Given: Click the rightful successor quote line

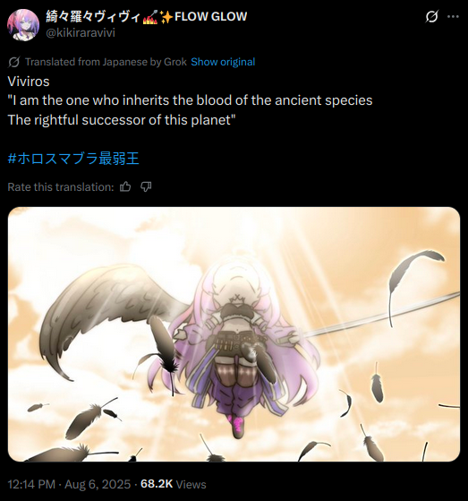Looking at the screenshot, I should (x=122, y=120).
